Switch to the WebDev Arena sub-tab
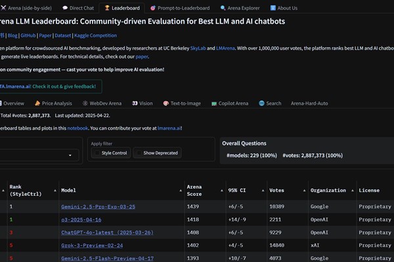Screen dimensions: 394x262 point(102,103)
